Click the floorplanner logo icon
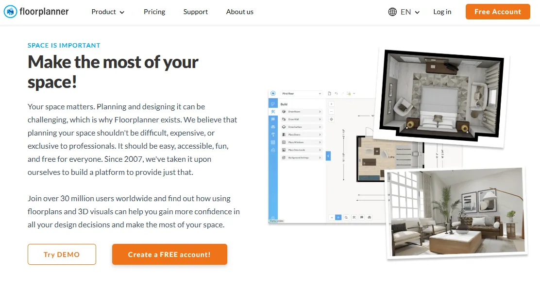Screen dimensions: 540x291 pos(10,12)
